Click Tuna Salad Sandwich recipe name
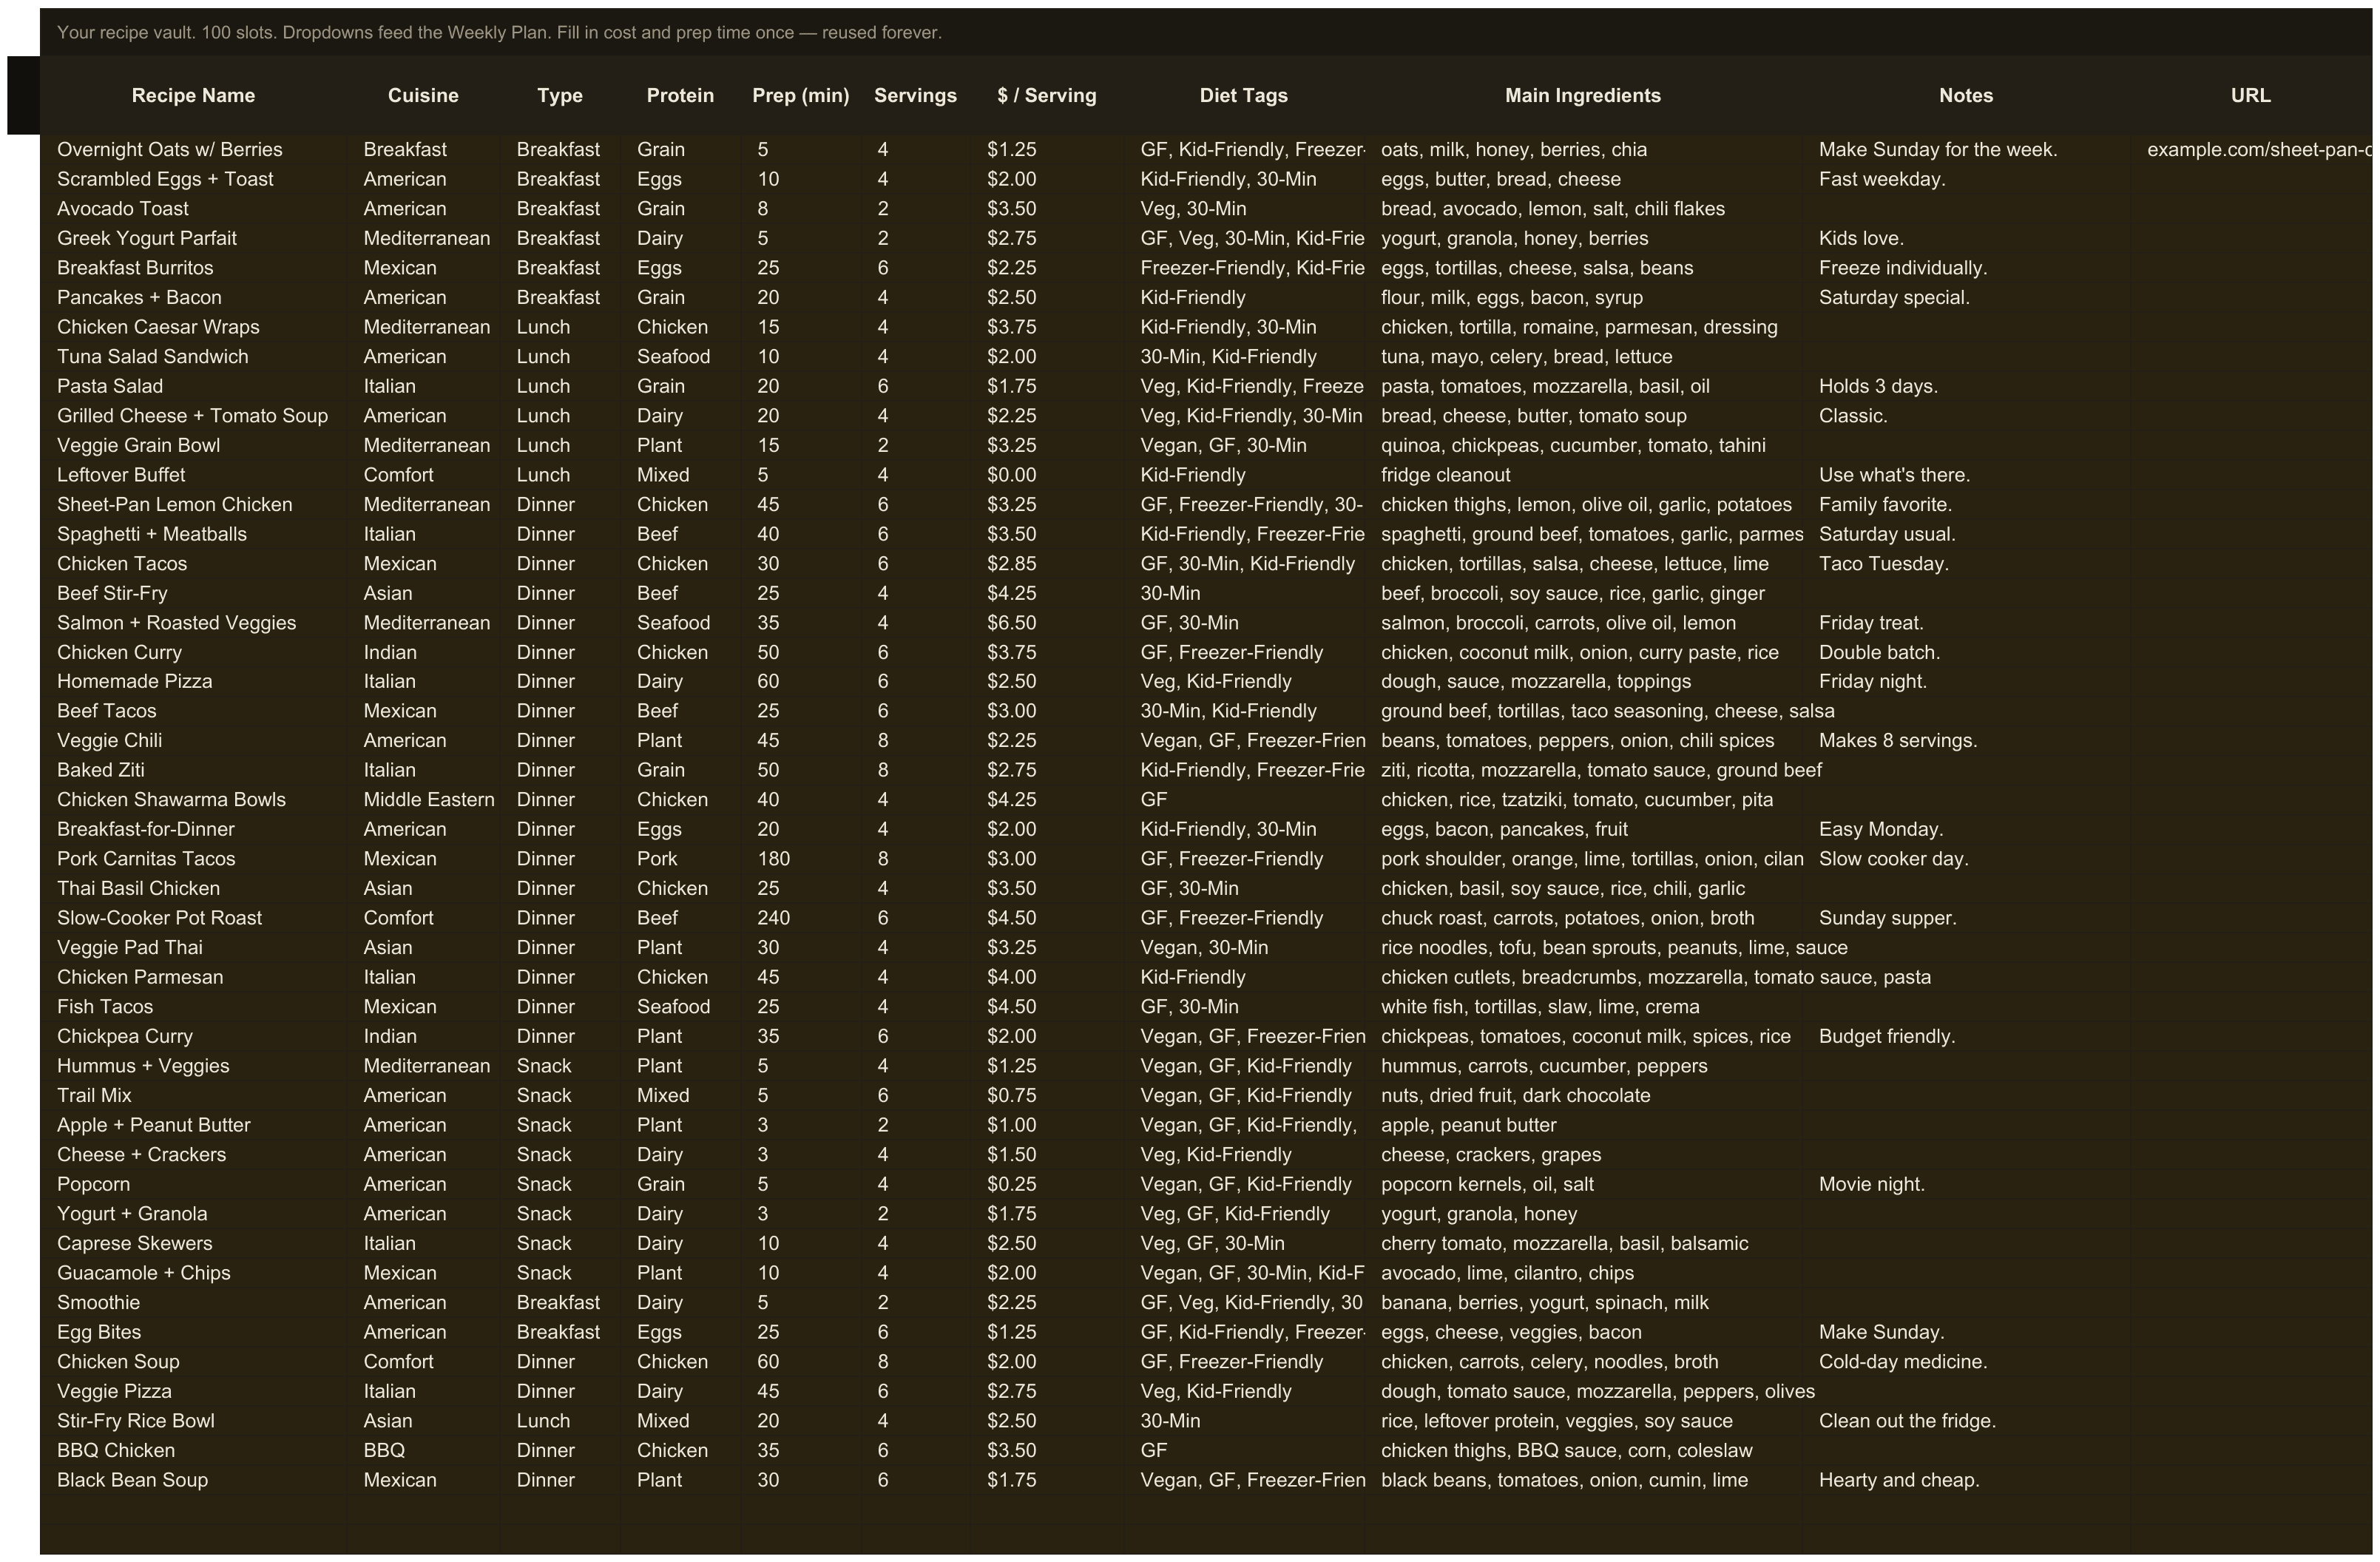The image size is (2380, 1562). click(x=193, y=357)
